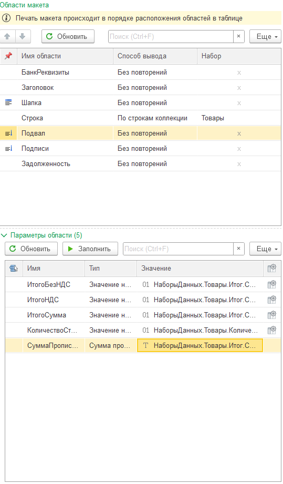This screenshot has height=484, width=283.
Task: Open the lower Еще dropdown menu
Action: 265,249
